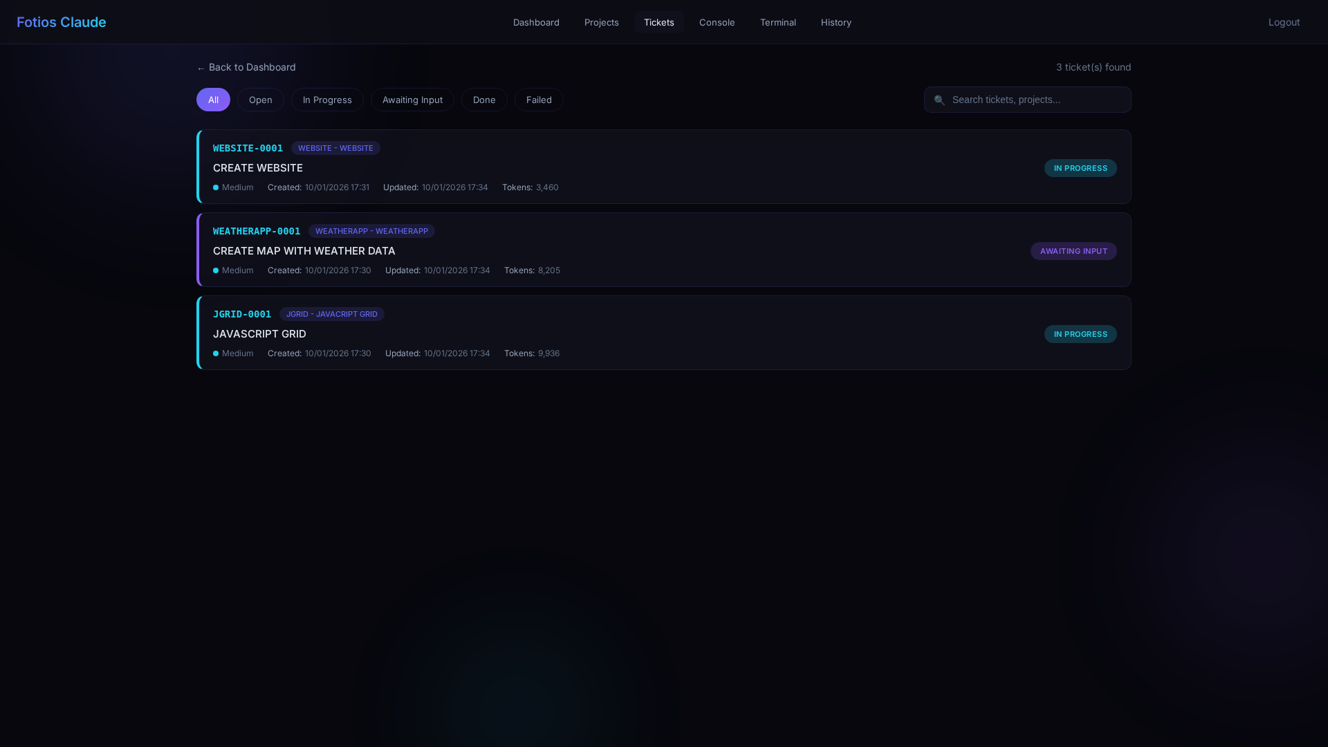
Task: Click IN PROGRESS badge on JGRID-0001
Action: click(x=1080, y=334)
